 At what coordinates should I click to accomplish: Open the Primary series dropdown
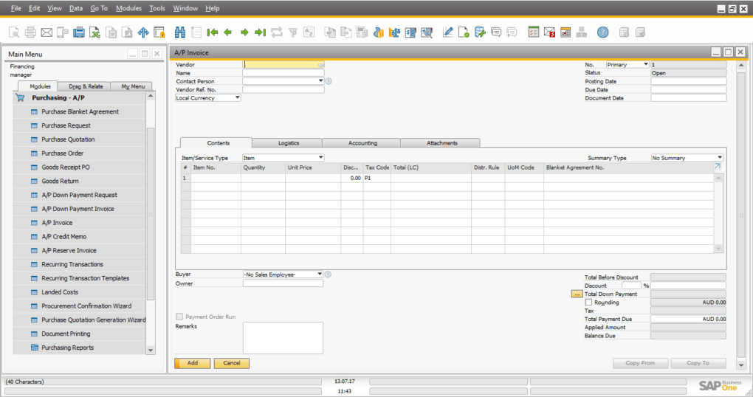point(646,64)
